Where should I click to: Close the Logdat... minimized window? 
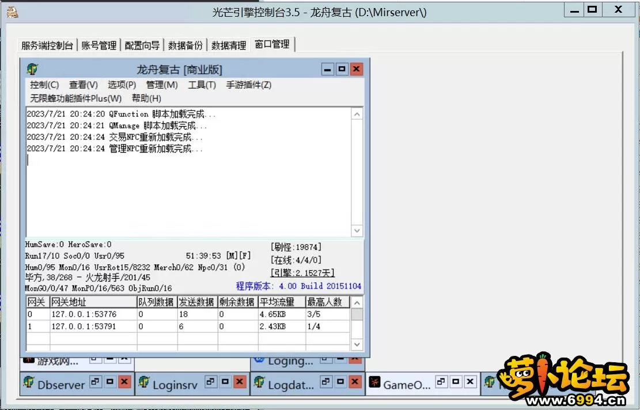tap(355, 382)
